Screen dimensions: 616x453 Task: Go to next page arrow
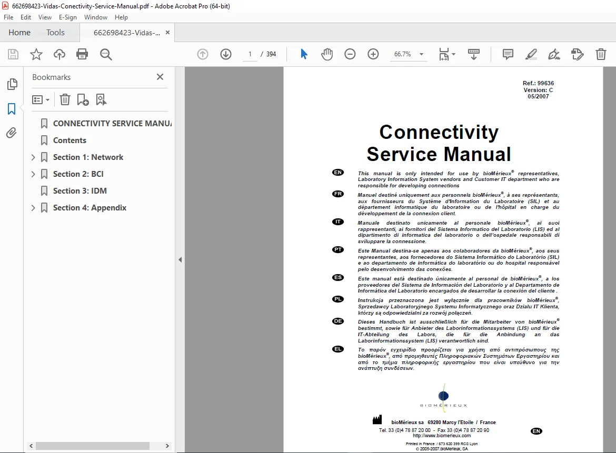[226, 54]
